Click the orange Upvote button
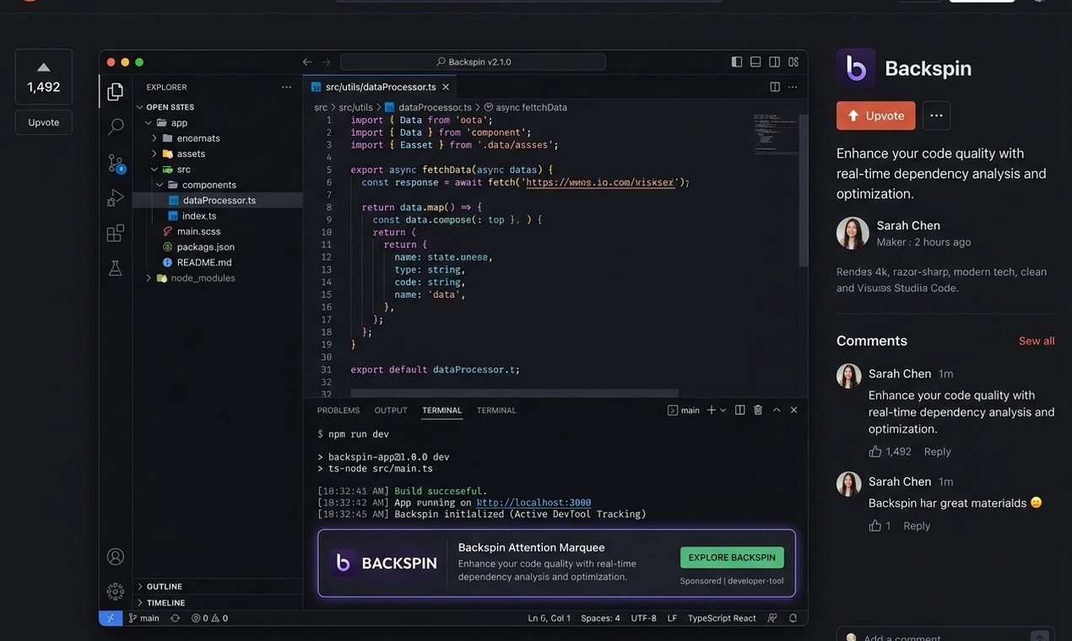This screenshot has height=641, width=1072. pyautogui.click(x=875, y=116)
